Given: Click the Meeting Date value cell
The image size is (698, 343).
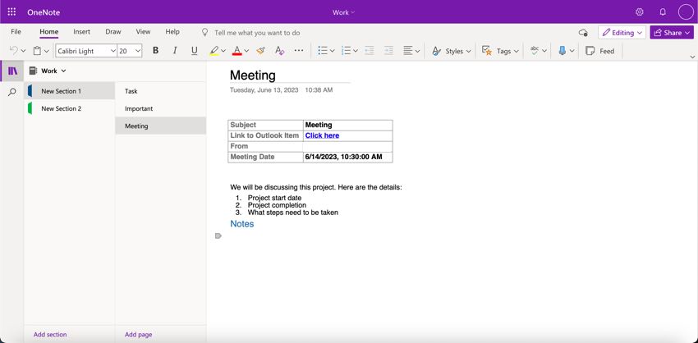Looking at the screenshot, I should (347, 157).
